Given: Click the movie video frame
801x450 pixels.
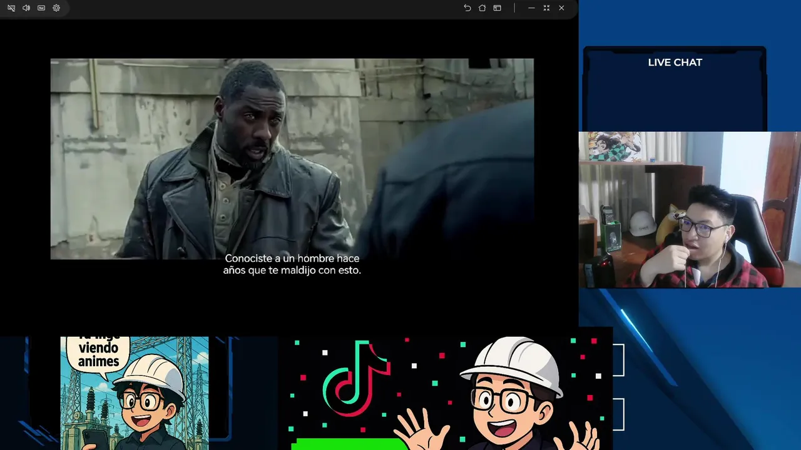Looking at the screenshot, I should [292, 159].
